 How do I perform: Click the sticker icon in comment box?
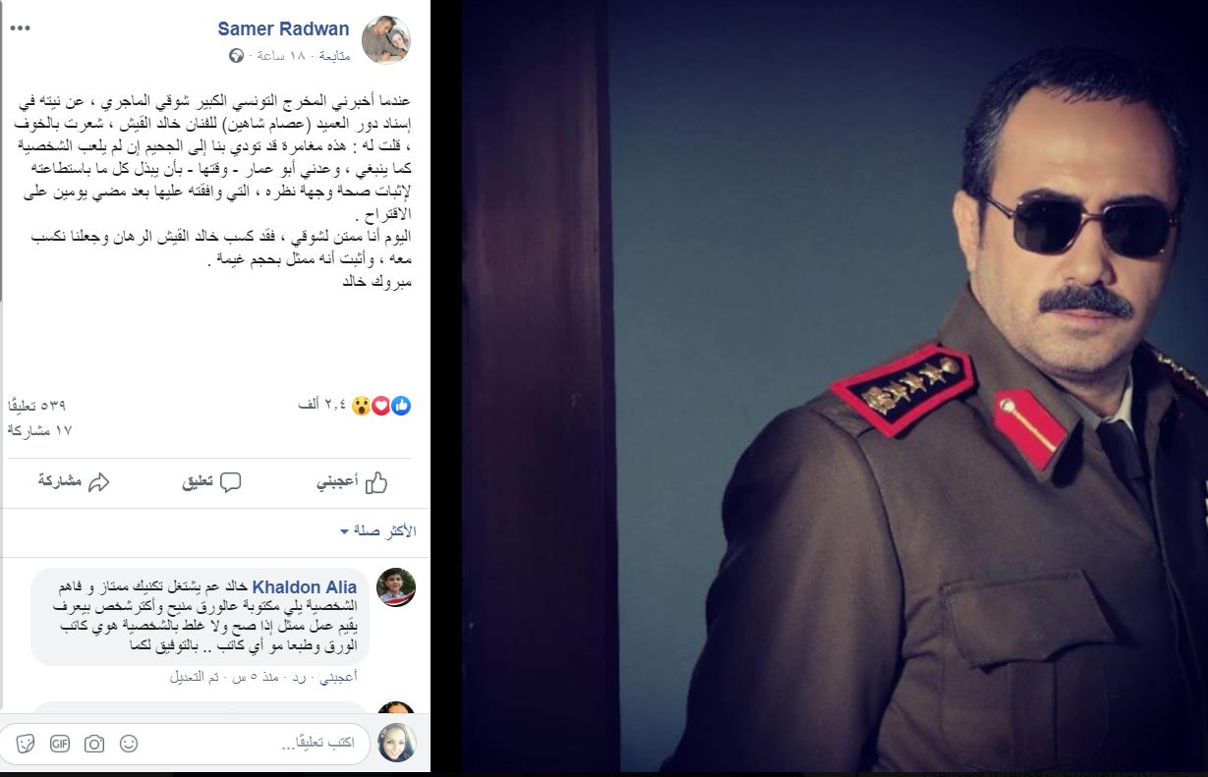tap(27, 743)
